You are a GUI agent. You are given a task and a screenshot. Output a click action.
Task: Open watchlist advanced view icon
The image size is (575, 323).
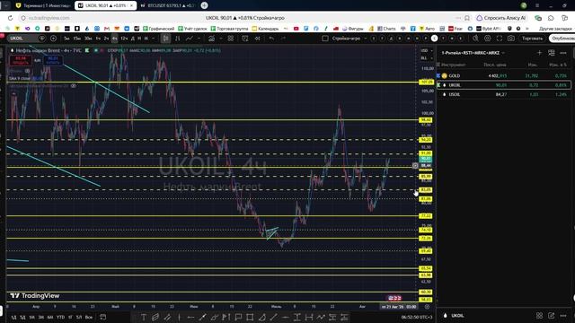pos(551,53)
